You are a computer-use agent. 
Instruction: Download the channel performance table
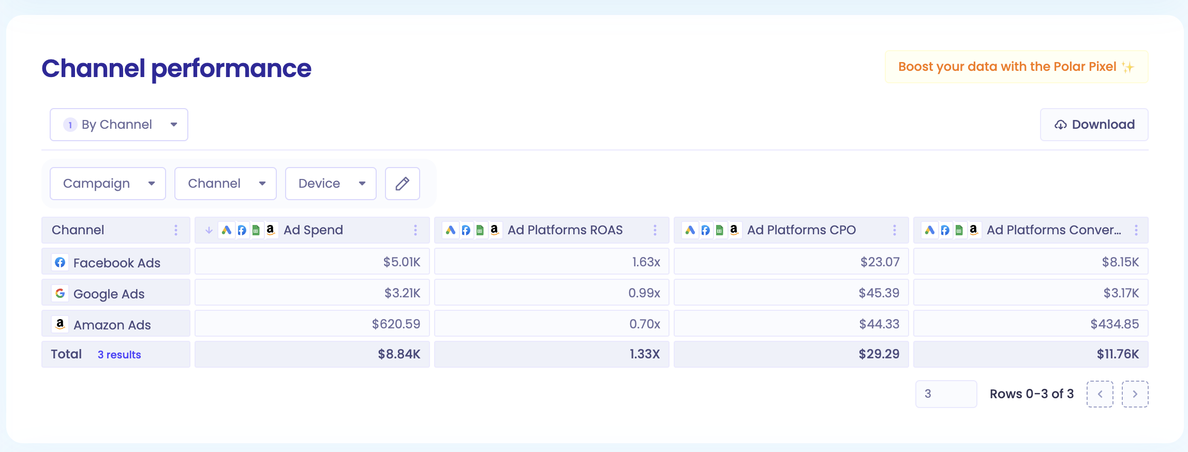click(x=1094, y=125)
